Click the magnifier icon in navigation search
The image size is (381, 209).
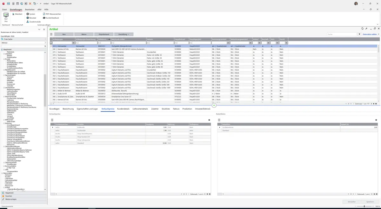pos(45,46)
